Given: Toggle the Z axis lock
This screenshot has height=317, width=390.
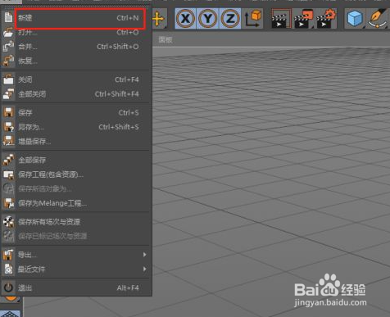Looking at the screenshot, I should click(230, 19).
